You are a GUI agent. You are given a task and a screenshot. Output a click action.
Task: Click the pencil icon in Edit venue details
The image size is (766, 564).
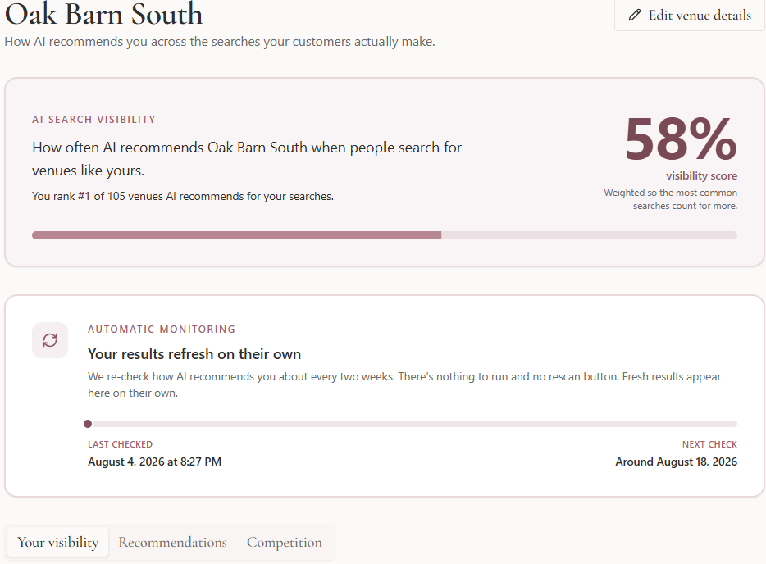tap(634, 15)
